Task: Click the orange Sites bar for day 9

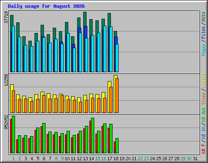Action: pyautogui.click(x=62, y=104)
